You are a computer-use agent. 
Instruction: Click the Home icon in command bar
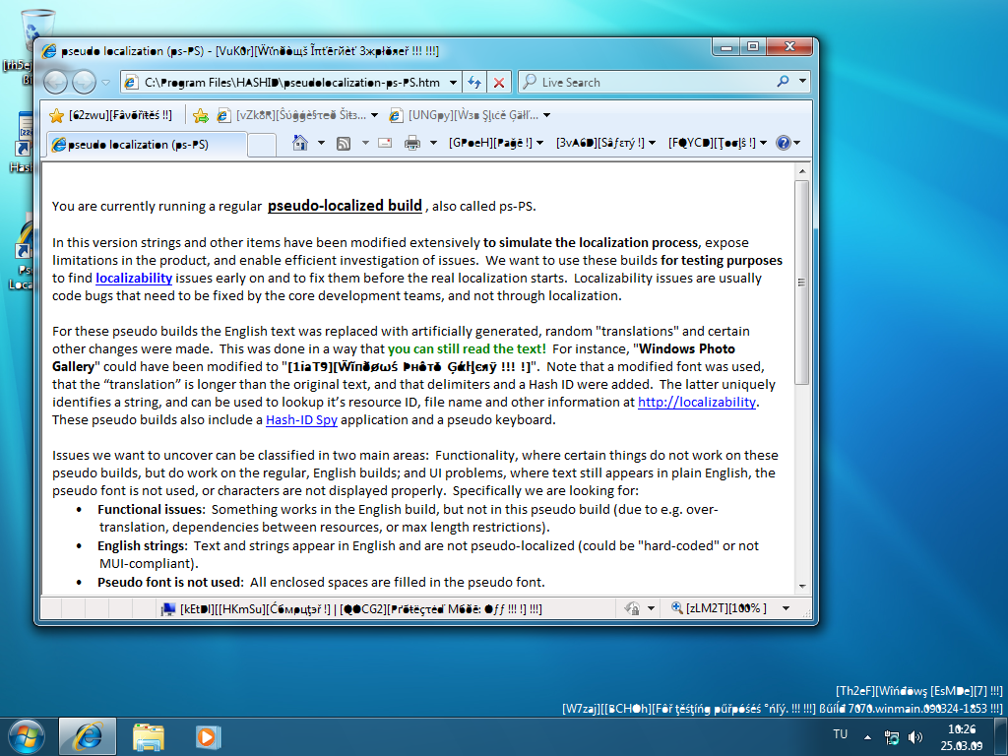(x=301, y=144)
